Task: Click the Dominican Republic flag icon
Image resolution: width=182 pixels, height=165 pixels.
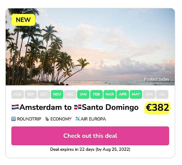Action: [x=78, y=107]
